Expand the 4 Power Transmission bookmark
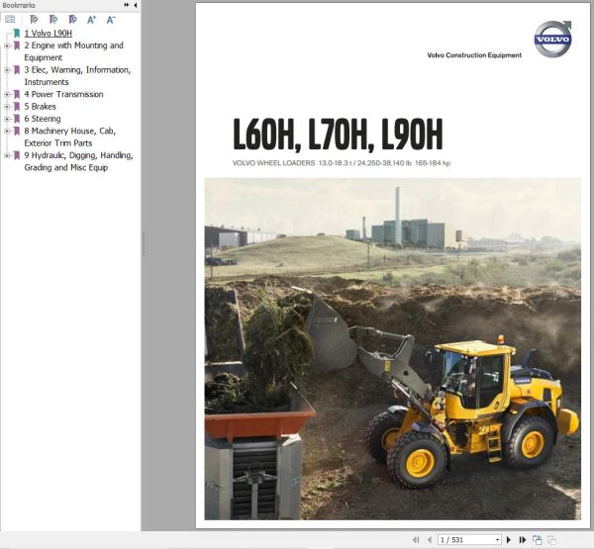The height and width of the screenshot is (549, 594). [x=7, y=94]
